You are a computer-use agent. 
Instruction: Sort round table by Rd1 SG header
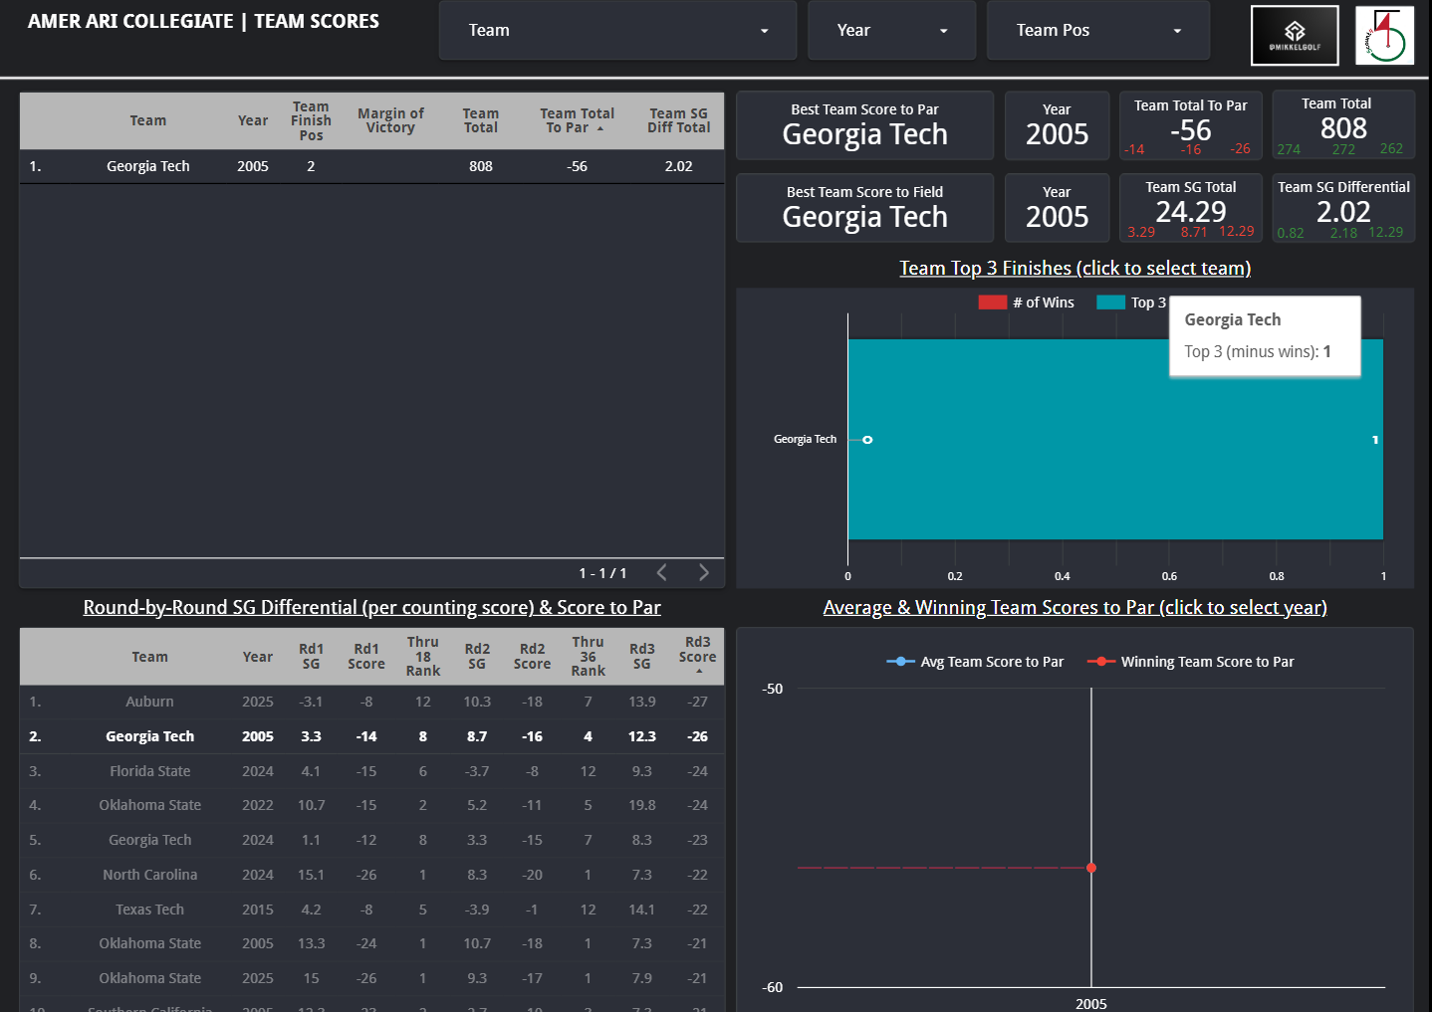(x=311, y=656)
